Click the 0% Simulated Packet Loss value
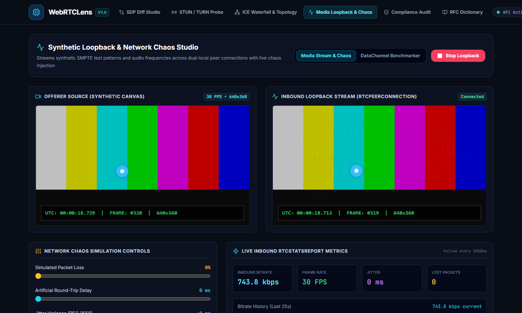Image resolution: width=522 pixels, height=313 pixels. click(208, 268)
